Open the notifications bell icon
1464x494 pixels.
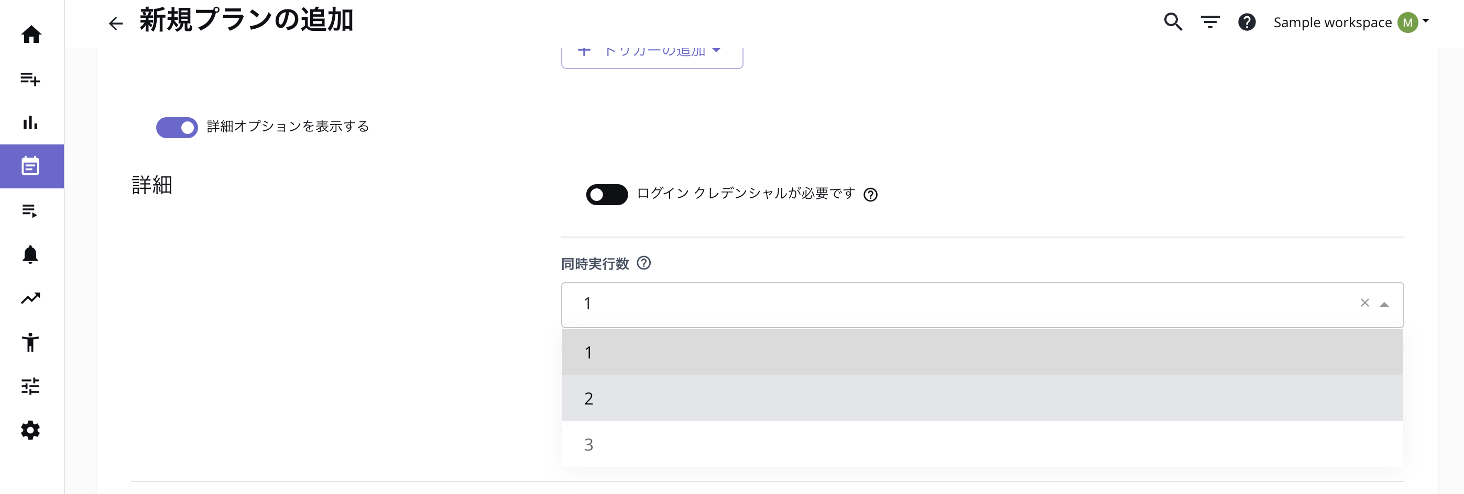31,254
